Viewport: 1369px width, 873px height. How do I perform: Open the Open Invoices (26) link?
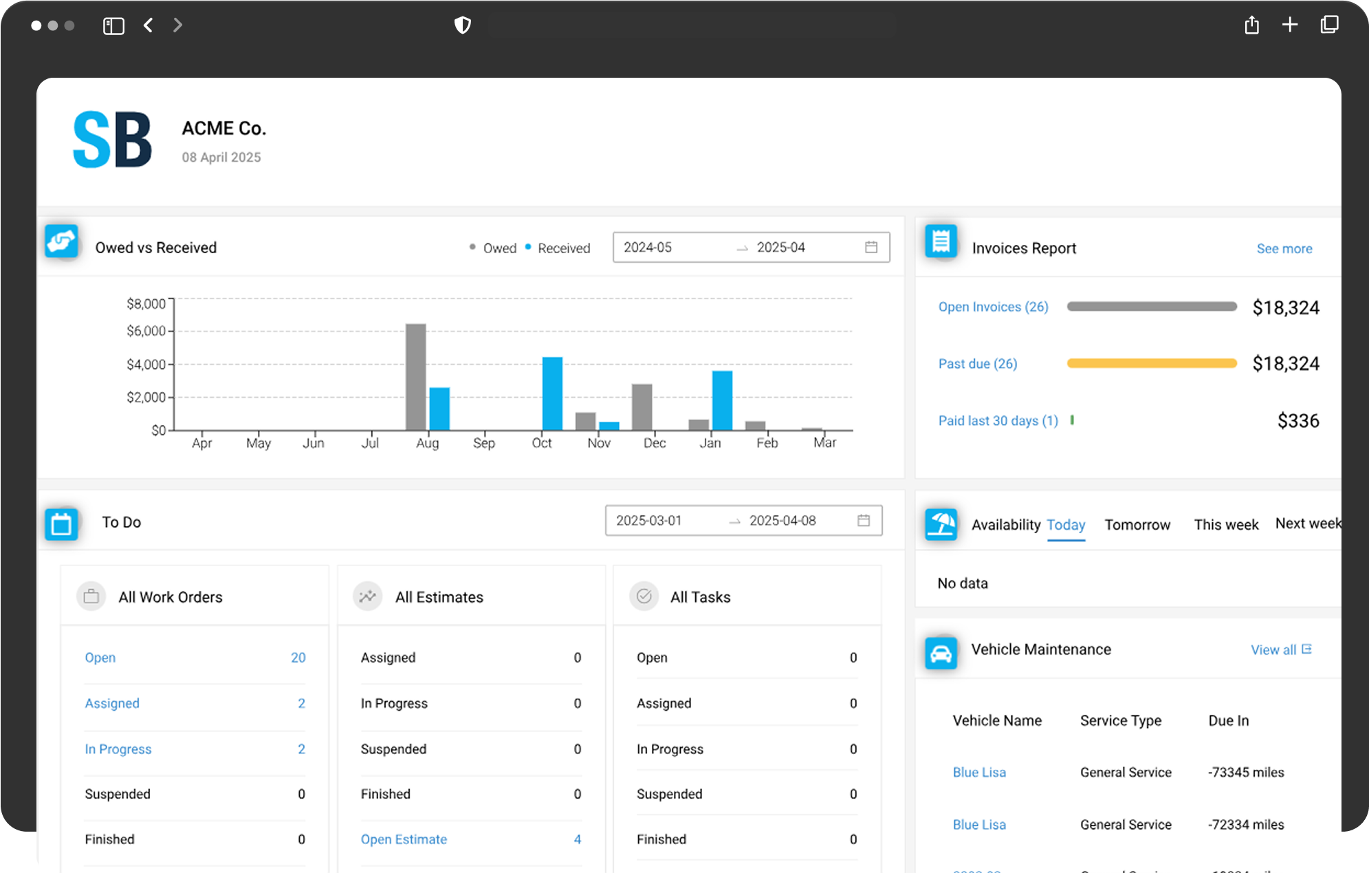coord(993,307)
